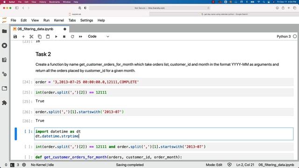Click the kernel status circle indicator
Screen dimensions: 299x168
pos(295,36)
